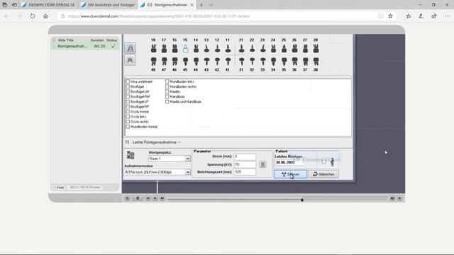Click the Find button in sidebar
The width and height of the screenshot is (454, 255).
[58, 187]
